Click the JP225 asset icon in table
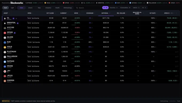The height and width of the screenshot is (103, 182). [x=5, y=76]
